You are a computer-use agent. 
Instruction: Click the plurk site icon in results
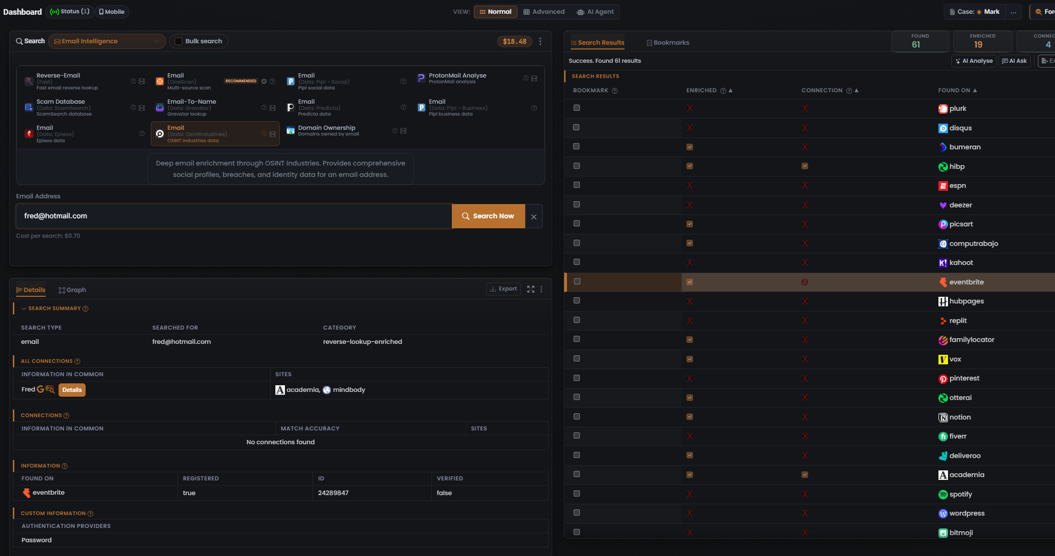(x=943, y=109)
